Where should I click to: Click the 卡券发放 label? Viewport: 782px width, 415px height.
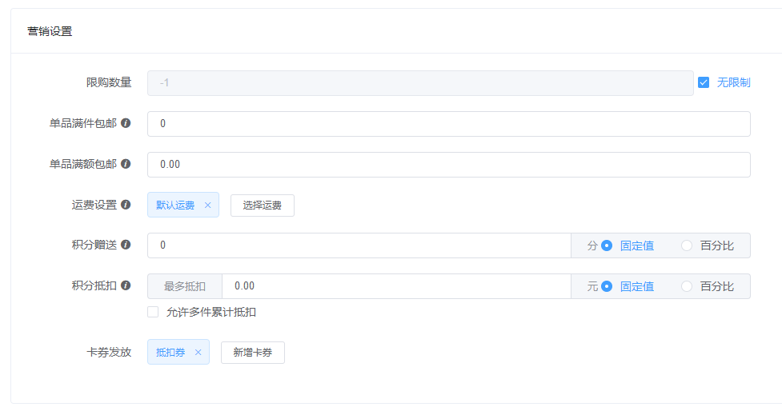109,352
